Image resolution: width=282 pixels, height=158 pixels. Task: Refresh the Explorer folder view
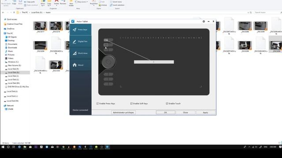[251, 13]
